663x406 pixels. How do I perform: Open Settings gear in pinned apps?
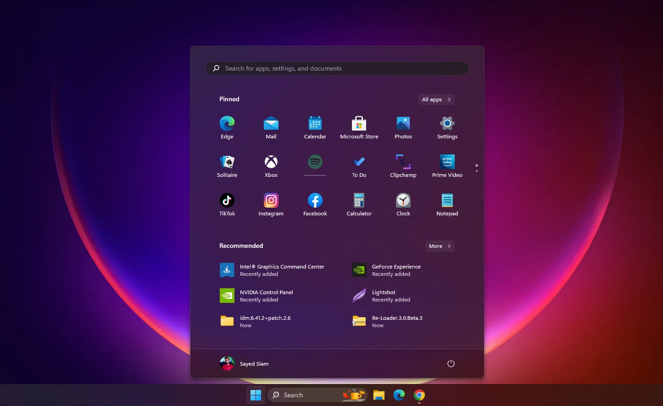[x=447, y=127]
